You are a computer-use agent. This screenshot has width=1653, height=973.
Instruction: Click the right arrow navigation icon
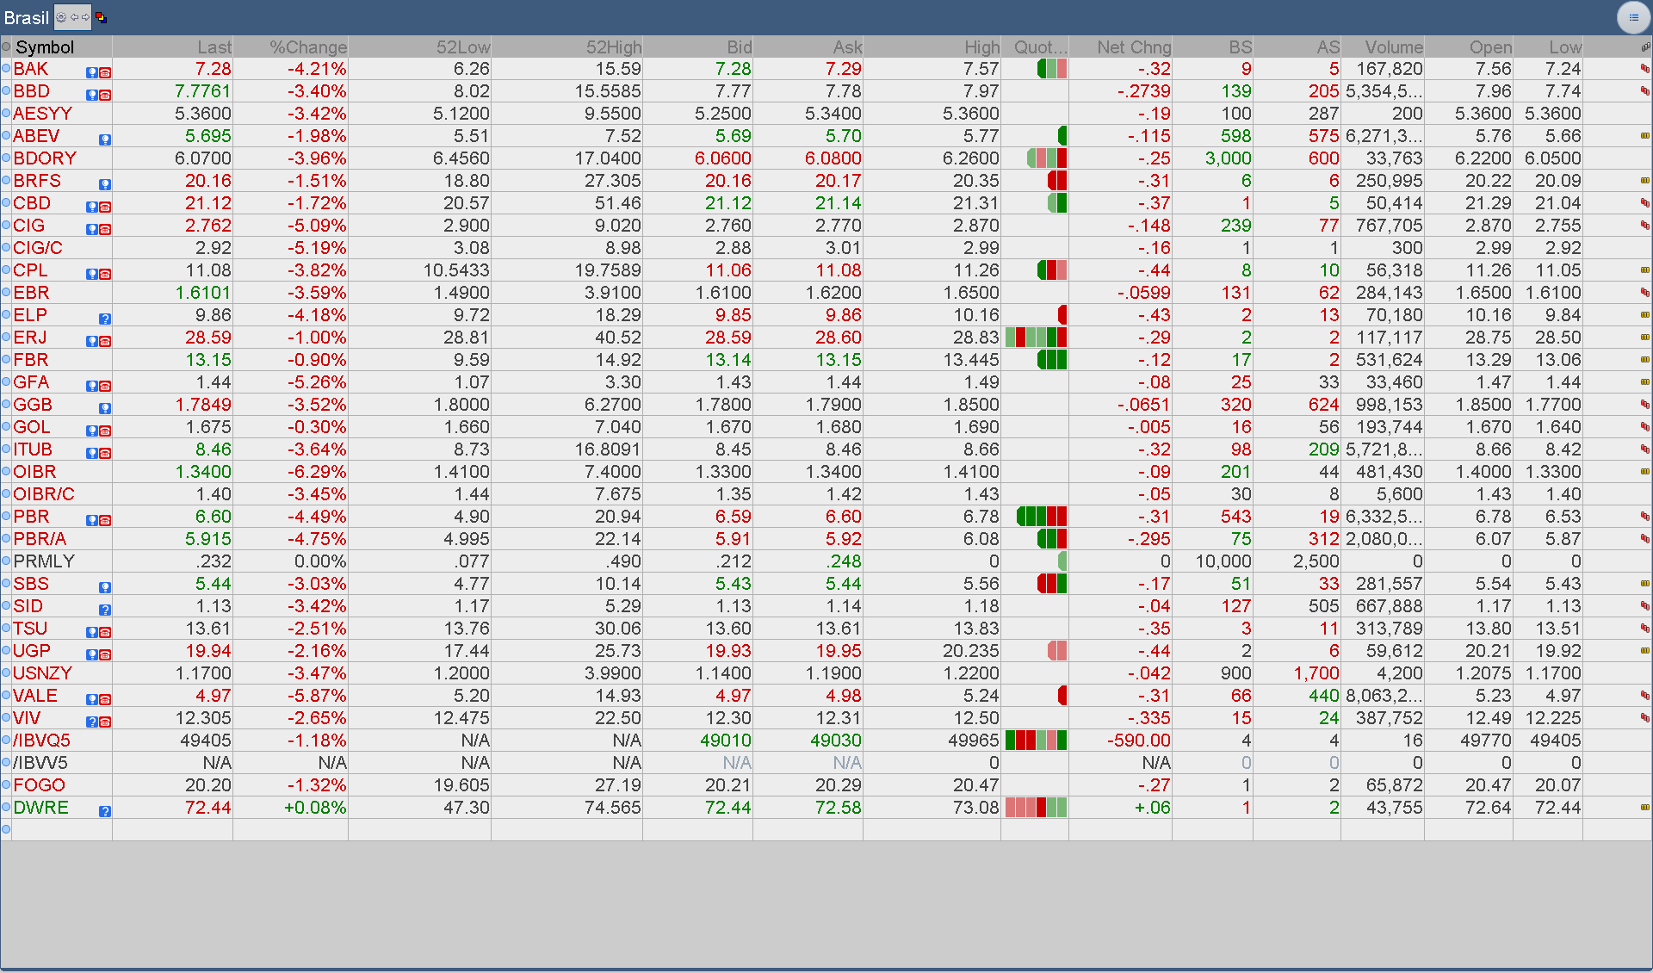(x=85, y=17)
